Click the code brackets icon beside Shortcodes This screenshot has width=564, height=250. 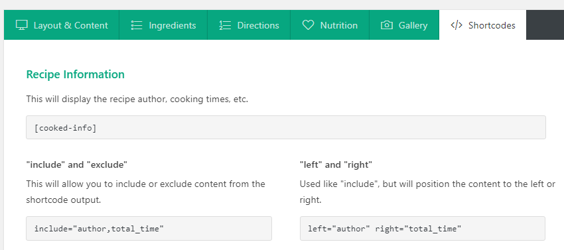coord(457,25)
